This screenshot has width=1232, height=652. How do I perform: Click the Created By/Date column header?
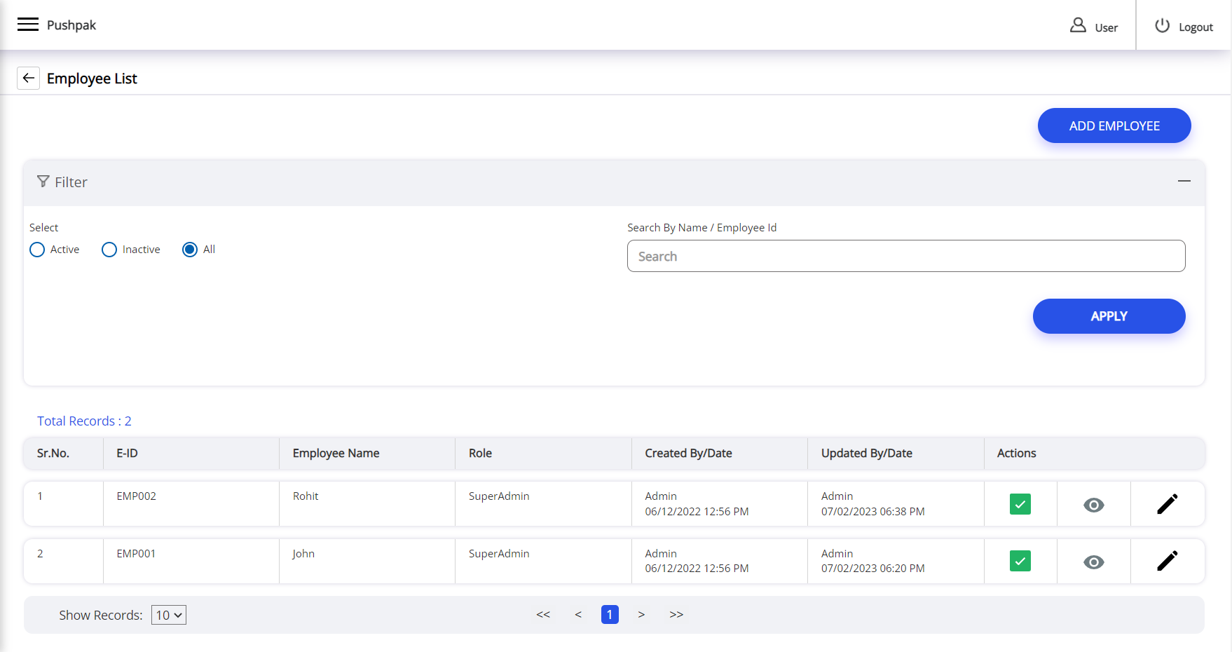click(688, 453)
